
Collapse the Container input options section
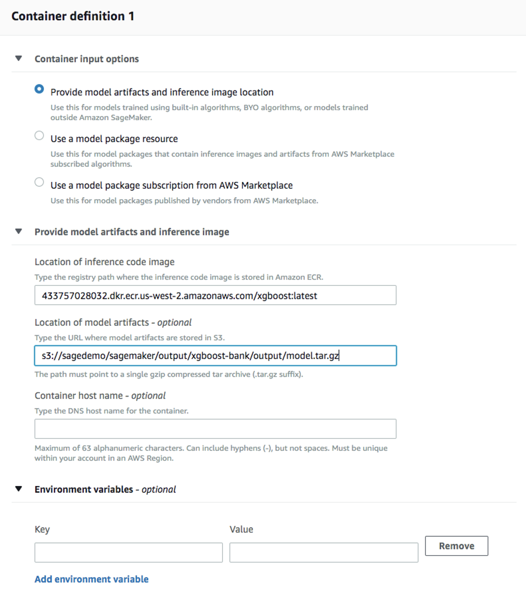pos(18,59)
